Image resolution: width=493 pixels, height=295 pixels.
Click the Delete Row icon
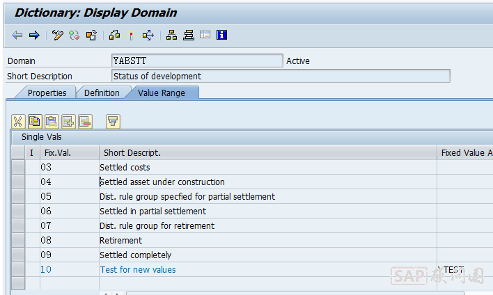point(85,122)
